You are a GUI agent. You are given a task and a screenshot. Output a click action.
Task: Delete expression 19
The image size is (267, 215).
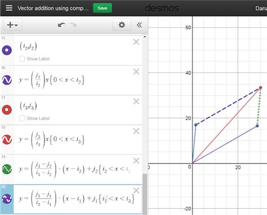click(x=136, y=161)
